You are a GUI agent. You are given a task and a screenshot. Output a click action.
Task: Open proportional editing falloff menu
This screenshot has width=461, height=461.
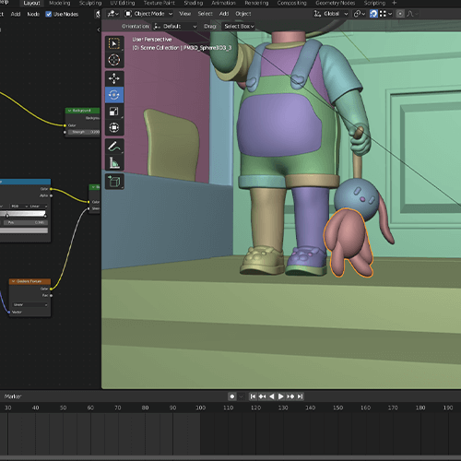412,14
